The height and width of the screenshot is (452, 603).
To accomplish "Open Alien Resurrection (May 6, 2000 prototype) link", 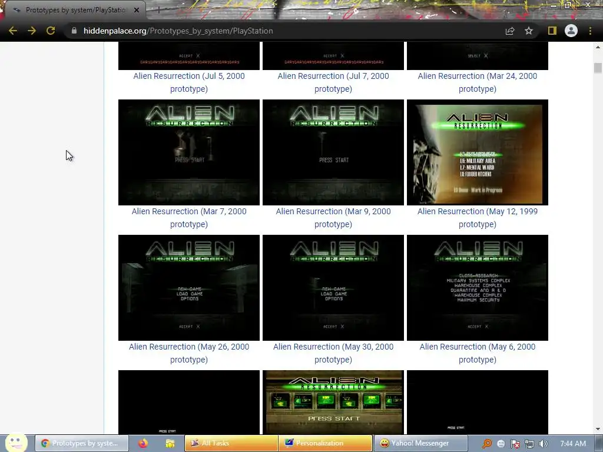I will [x=477, y=353].
